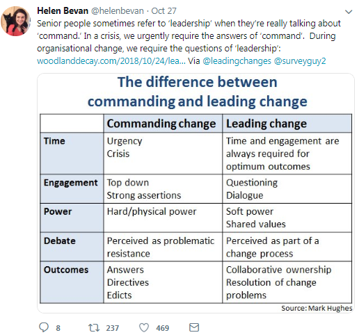Image resolution: width=359 pixels, height=335 pixels.
Task: Click the 'Commanding change' table header
Action: [x=163, y=124]
